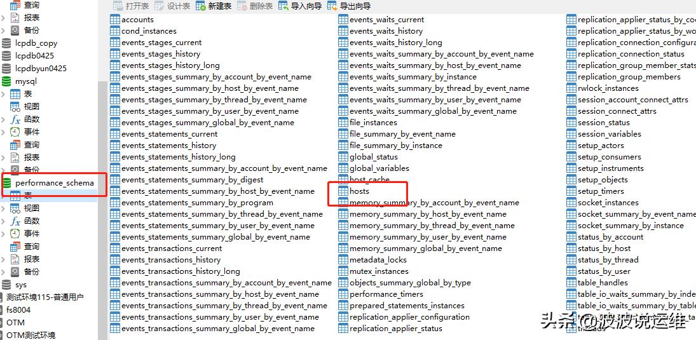Select the OTM测试环境 connection
Viewport: 696px width, 340px height.
pyautogui.click(x=31, y=335)
